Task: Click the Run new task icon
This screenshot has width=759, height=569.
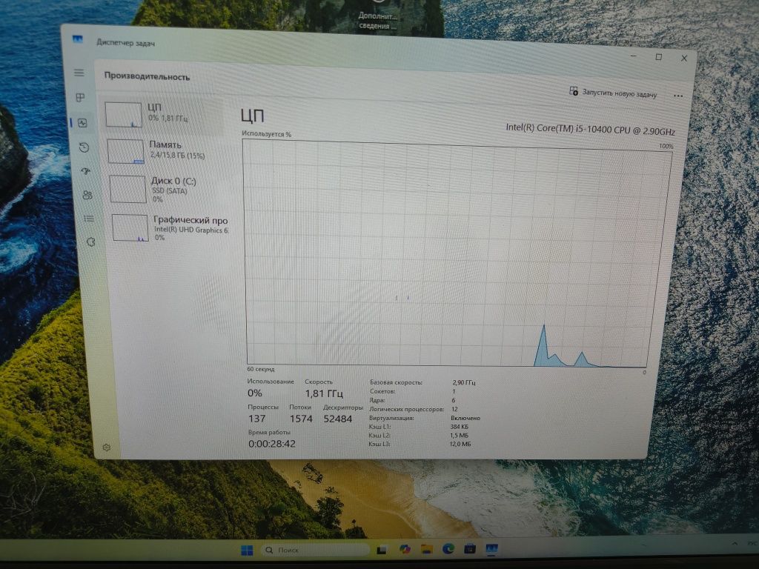Action: [x=574, y=91]
